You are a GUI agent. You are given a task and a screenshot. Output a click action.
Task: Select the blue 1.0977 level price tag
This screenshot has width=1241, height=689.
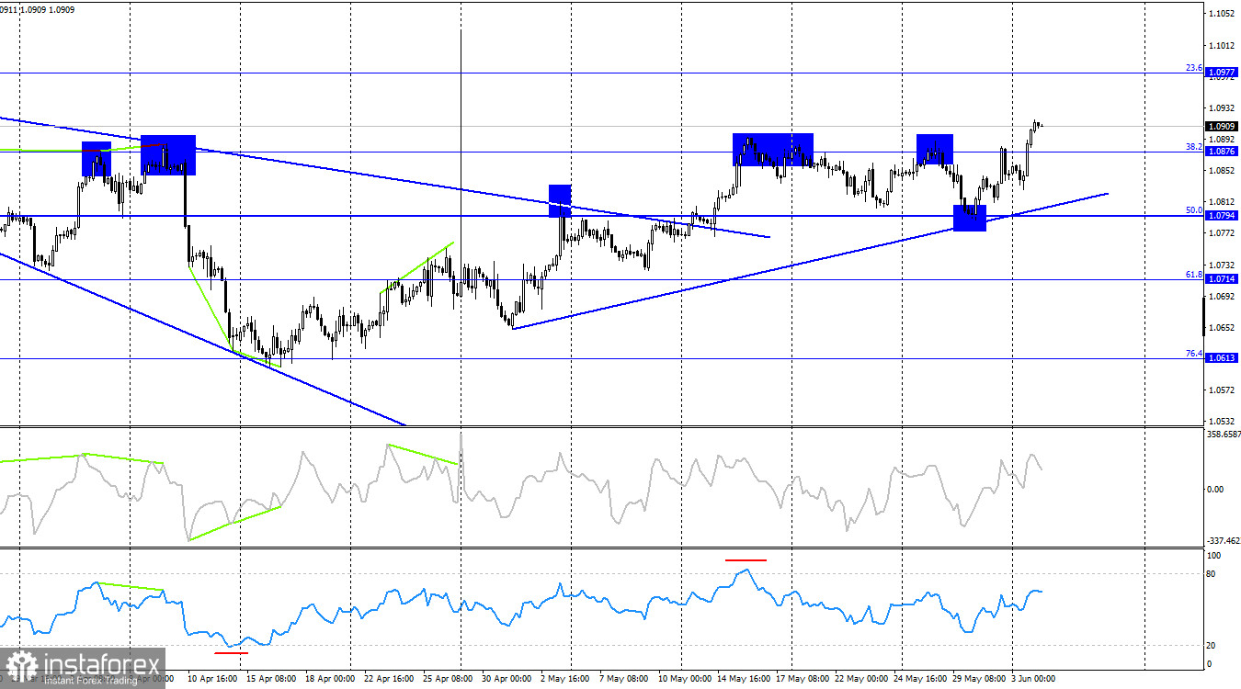(1222, 72)
